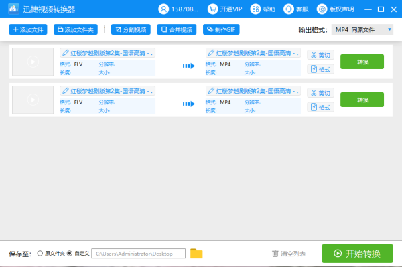Screen dimensions: 402x267
Task: Click the 添加文件 add file button
Action: pos(28,29)
